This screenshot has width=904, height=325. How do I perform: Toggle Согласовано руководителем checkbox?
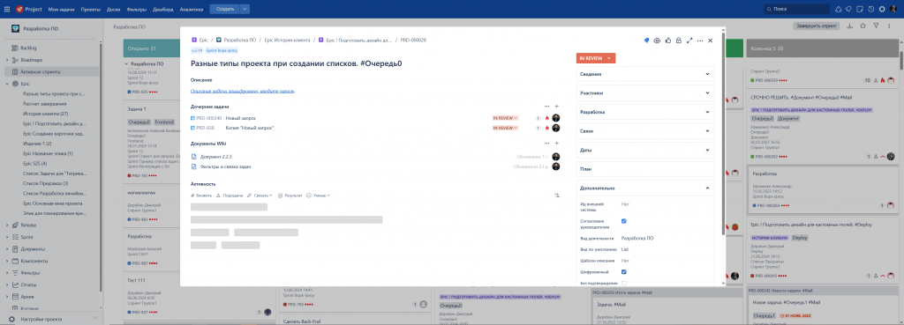pyautogui.click(x=624, y=221)
